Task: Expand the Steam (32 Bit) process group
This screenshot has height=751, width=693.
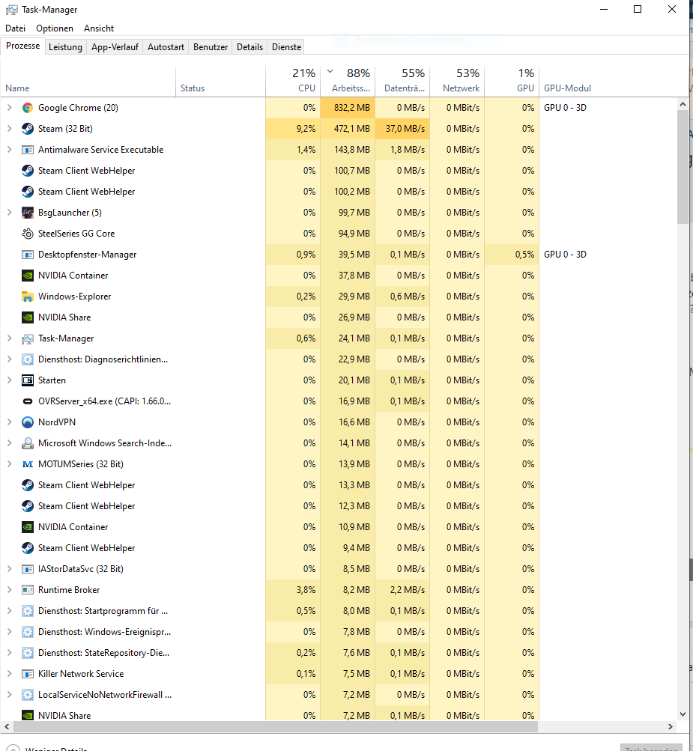Action: (10, 129)
